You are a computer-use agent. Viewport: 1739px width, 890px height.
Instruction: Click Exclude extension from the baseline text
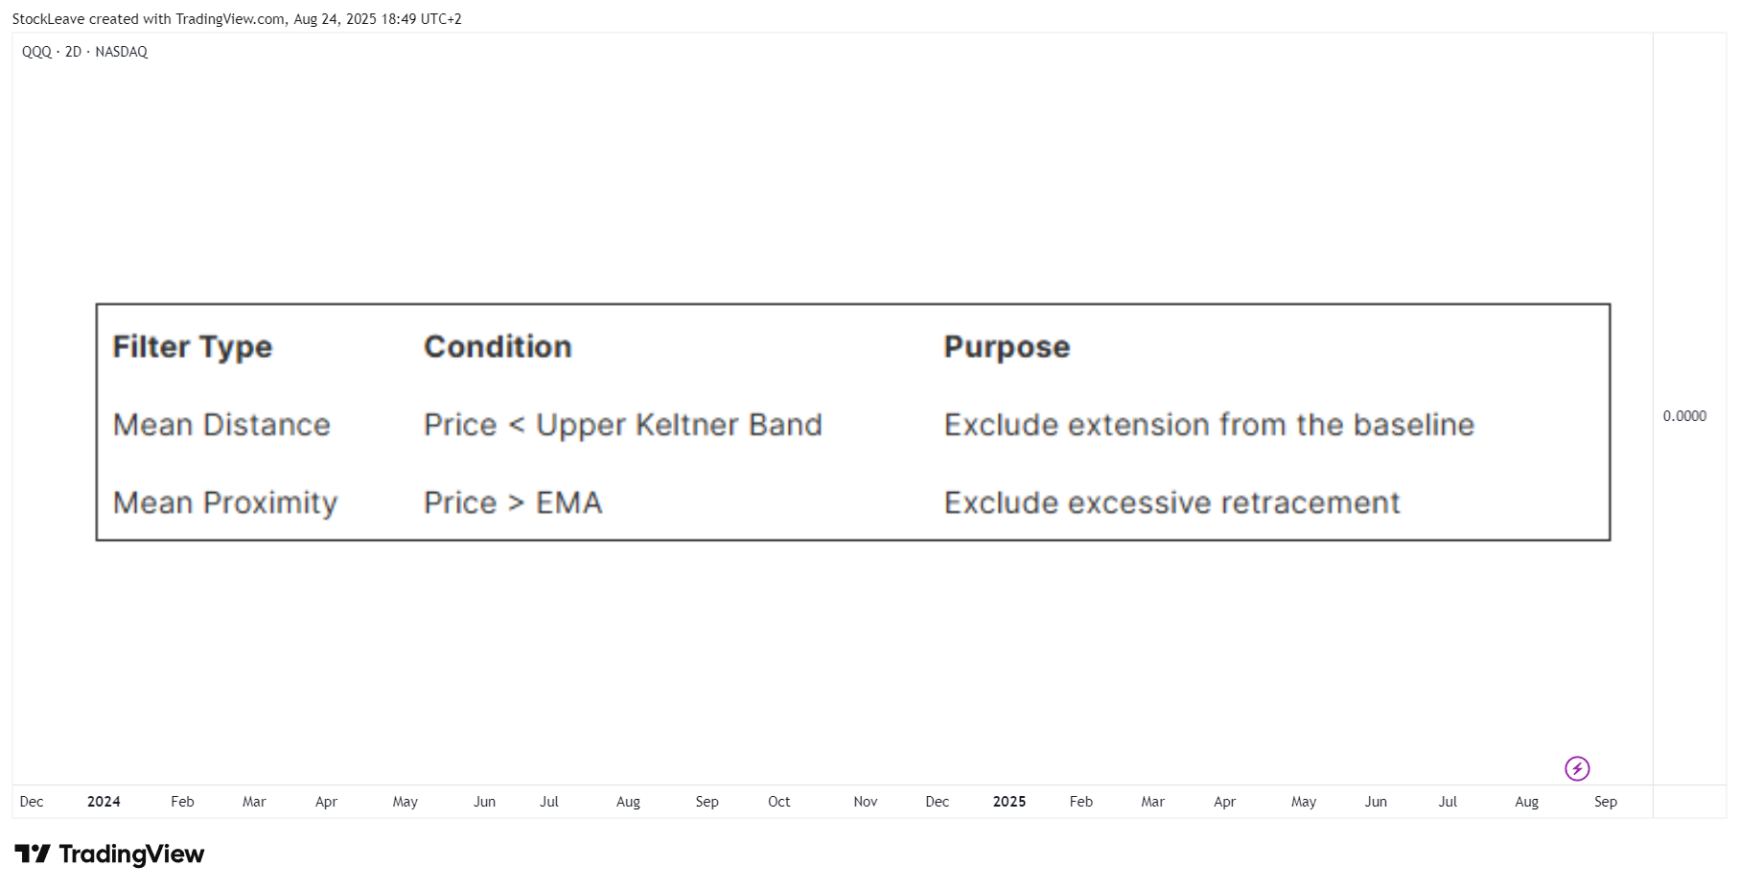[1209, 425]
